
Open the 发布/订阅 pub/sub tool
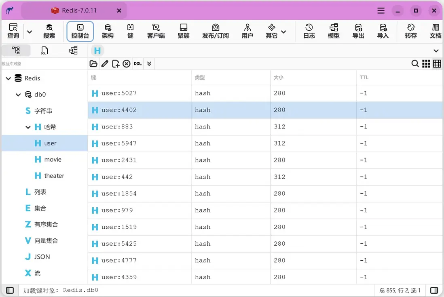coord(216,31)
